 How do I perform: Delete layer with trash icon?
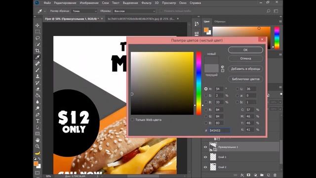click(275, 175)
